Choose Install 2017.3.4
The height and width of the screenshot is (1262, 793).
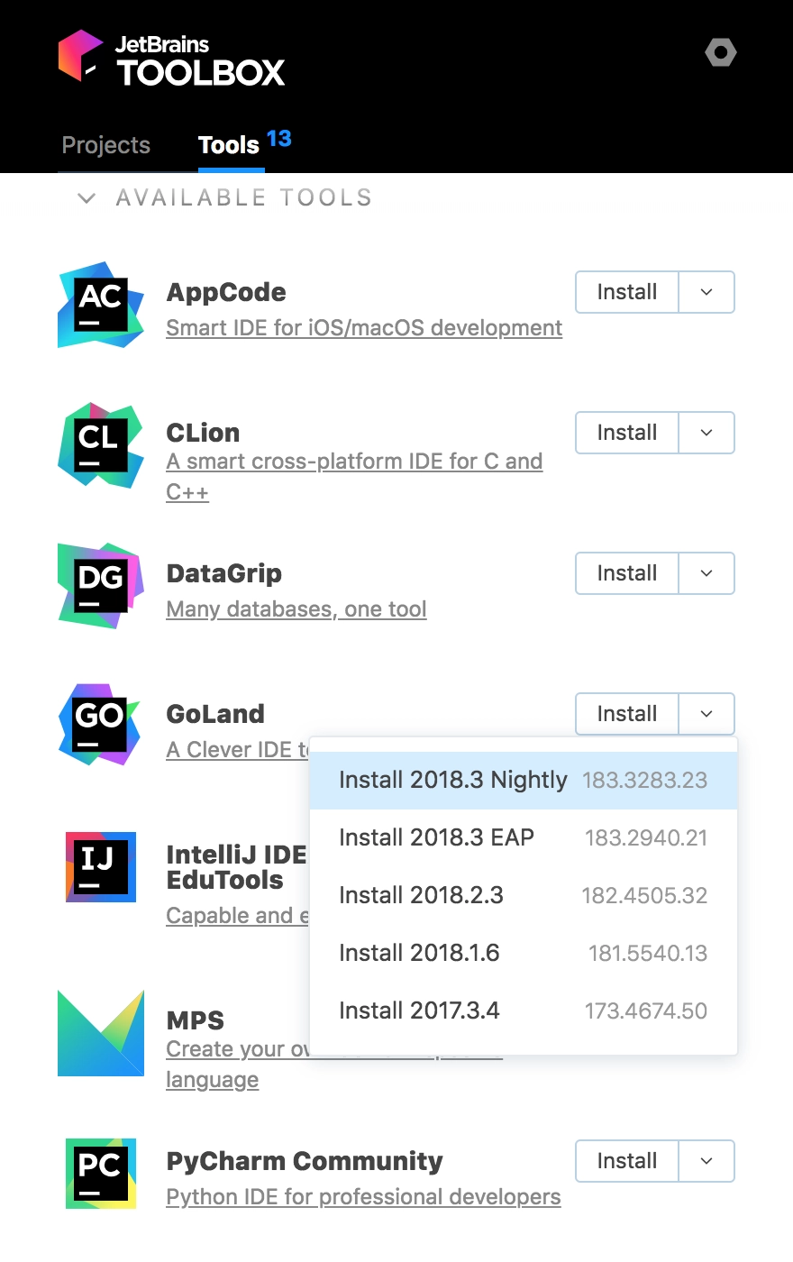(x=524, y=1011)
